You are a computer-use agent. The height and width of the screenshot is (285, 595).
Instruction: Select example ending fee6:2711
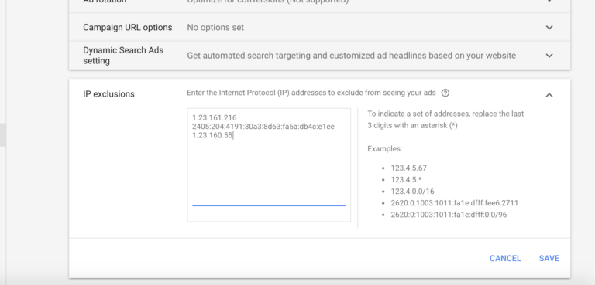[x=454, y=203]
